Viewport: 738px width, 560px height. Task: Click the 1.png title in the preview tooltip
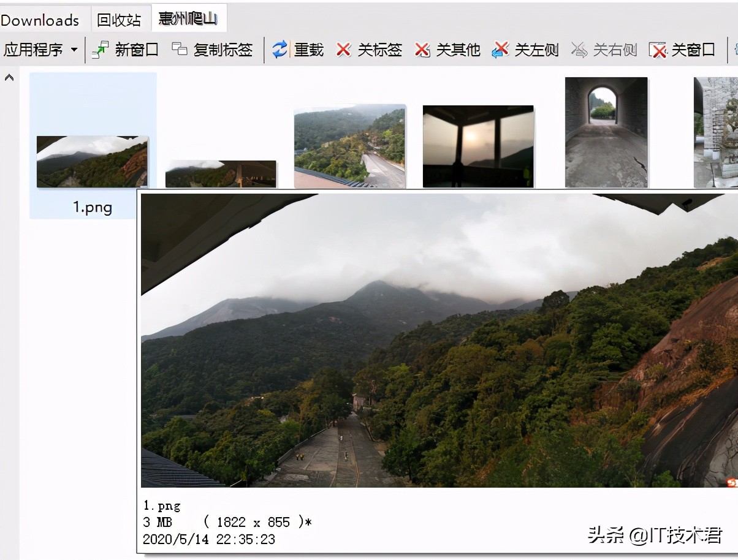coord(162,505)
